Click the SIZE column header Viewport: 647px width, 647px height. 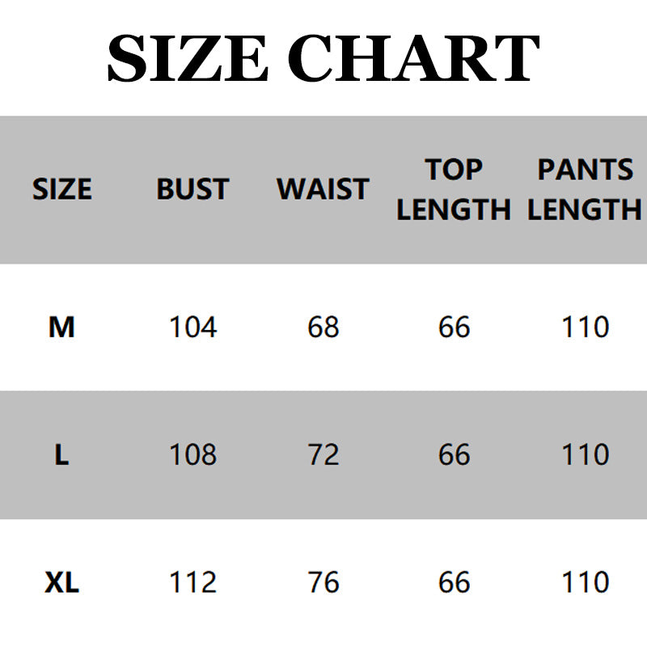[62, 189]
